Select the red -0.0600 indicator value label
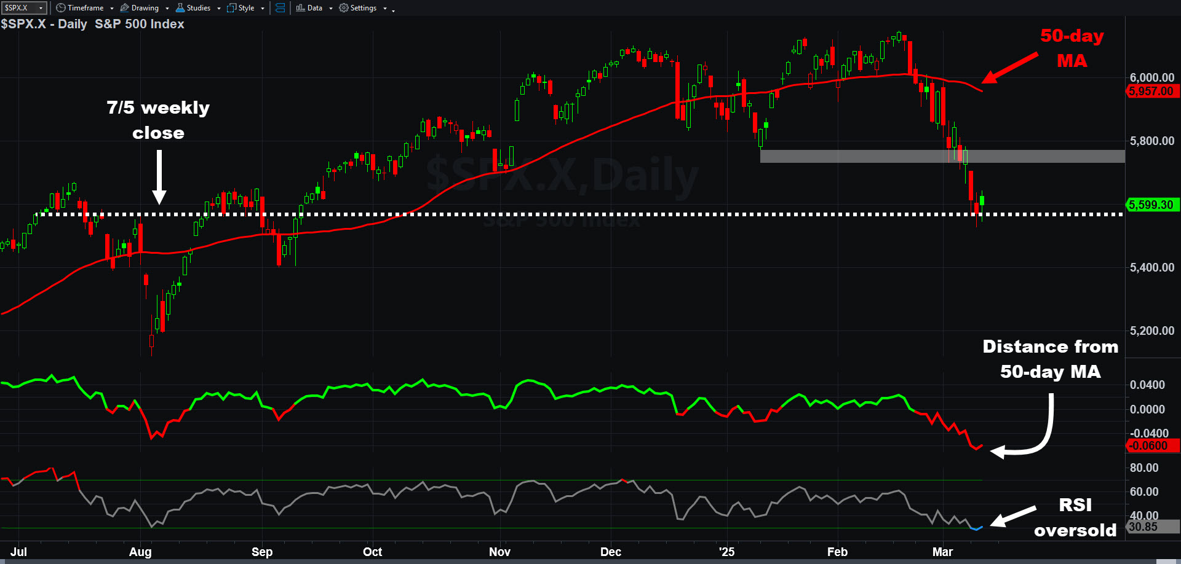The height and width of the screenshot is (564, 1181). click(x=1151, y=446)
